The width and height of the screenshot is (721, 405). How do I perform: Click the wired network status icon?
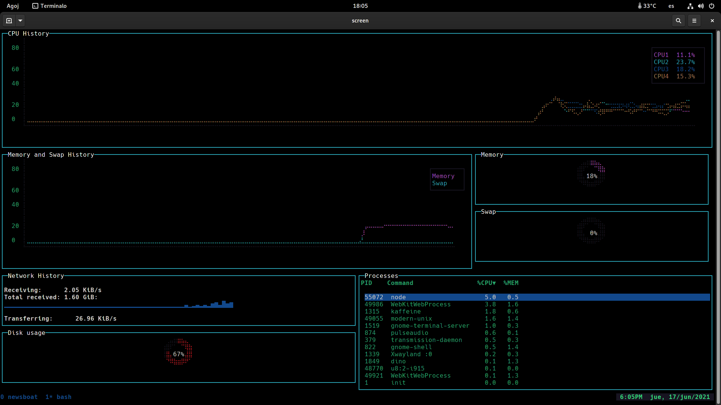coord(690,6)
